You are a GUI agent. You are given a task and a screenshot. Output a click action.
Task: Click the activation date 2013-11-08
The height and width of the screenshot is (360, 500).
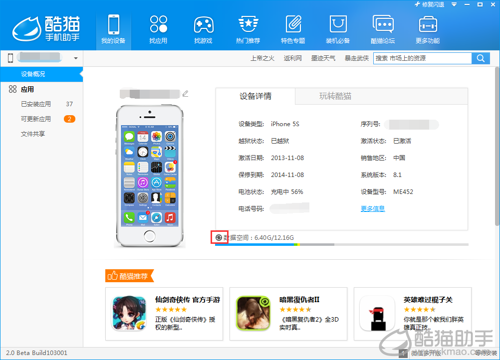point(287,158)
